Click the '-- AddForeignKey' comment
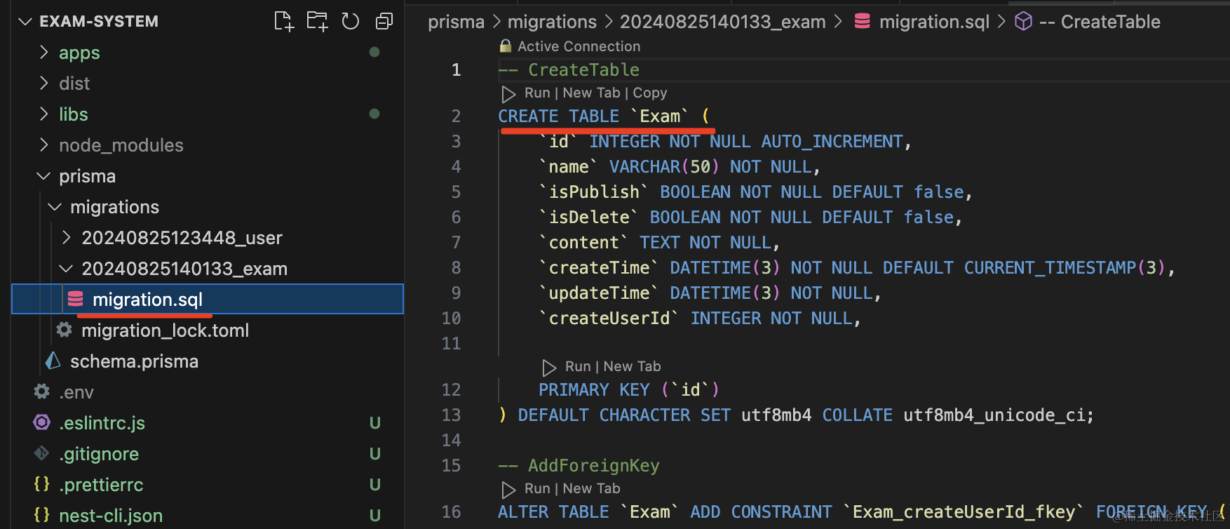The height and width of the screenshot is (529, 1230). [x=579, y=466]
